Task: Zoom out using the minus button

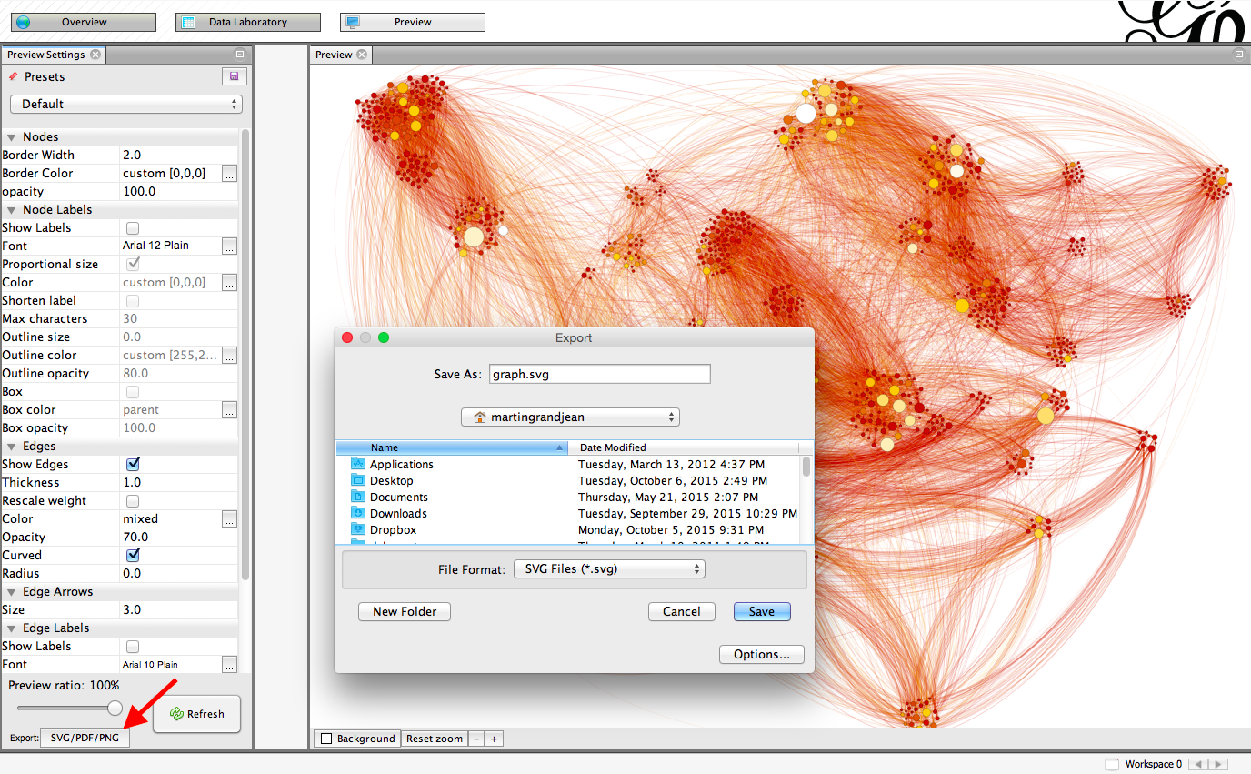Action: pos(476,738)
